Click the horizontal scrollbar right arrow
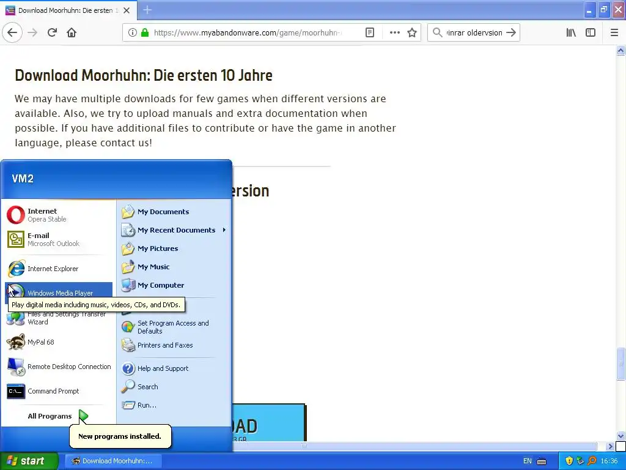The height and width of the screenshot is (470, 626). (610, 446)
